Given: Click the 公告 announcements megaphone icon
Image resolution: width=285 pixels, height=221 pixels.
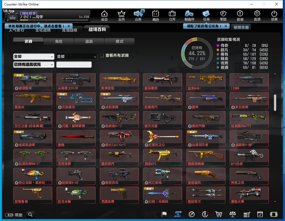Looking at the screenshot, I should click(138, 16).
